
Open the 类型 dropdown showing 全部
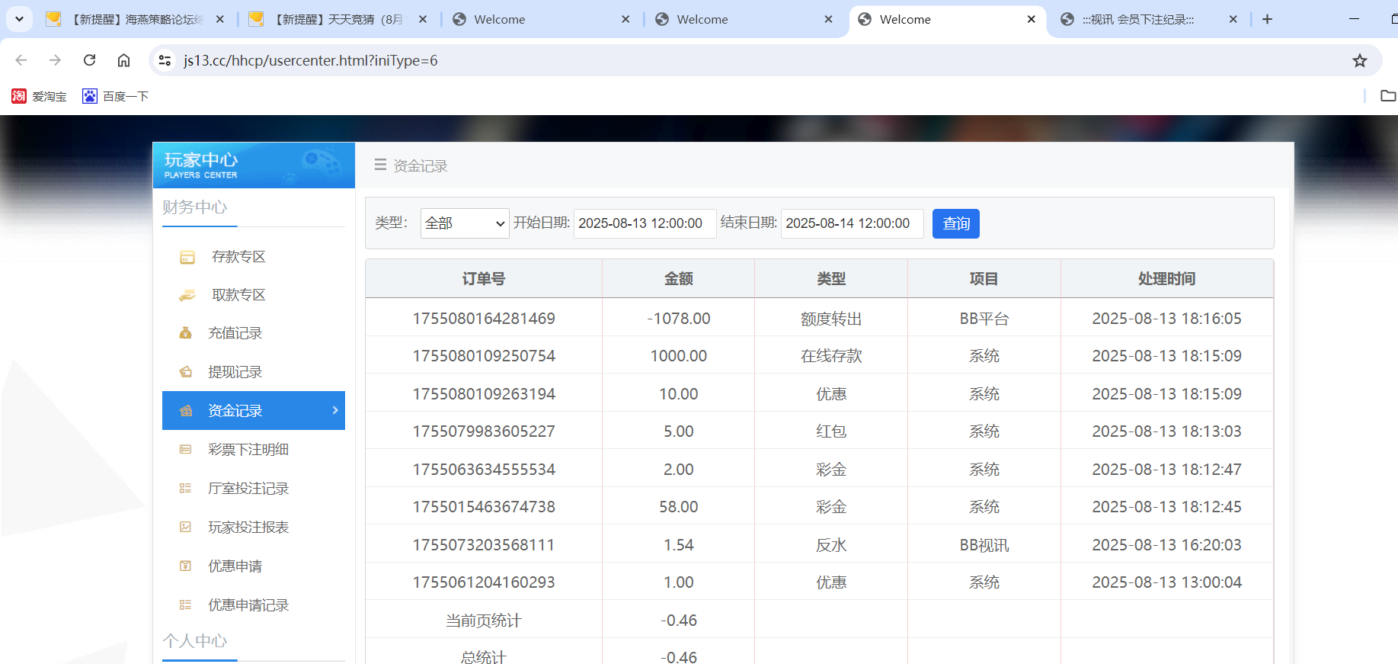point(464,223)
